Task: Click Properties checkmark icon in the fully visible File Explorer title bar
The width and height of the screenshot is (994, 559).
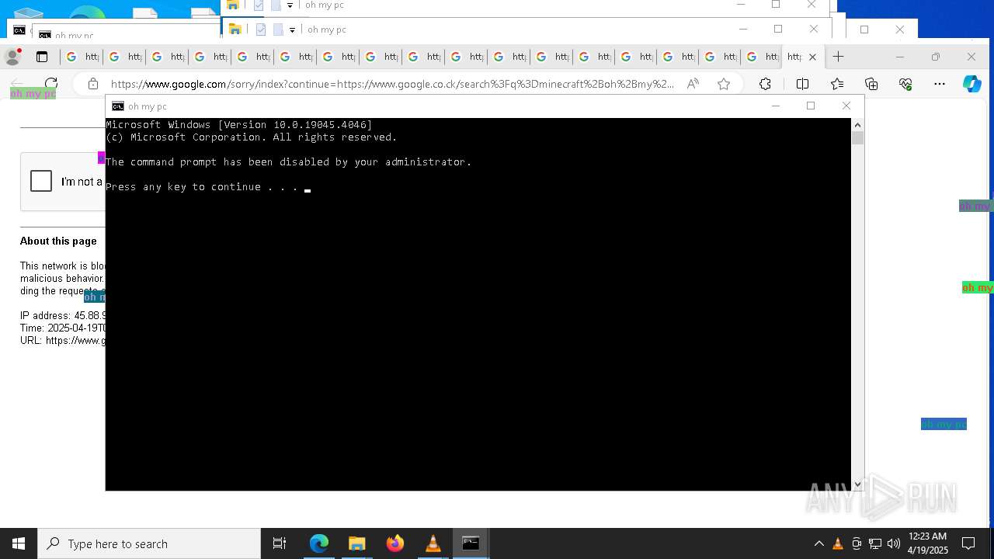Action: (261, 30)
